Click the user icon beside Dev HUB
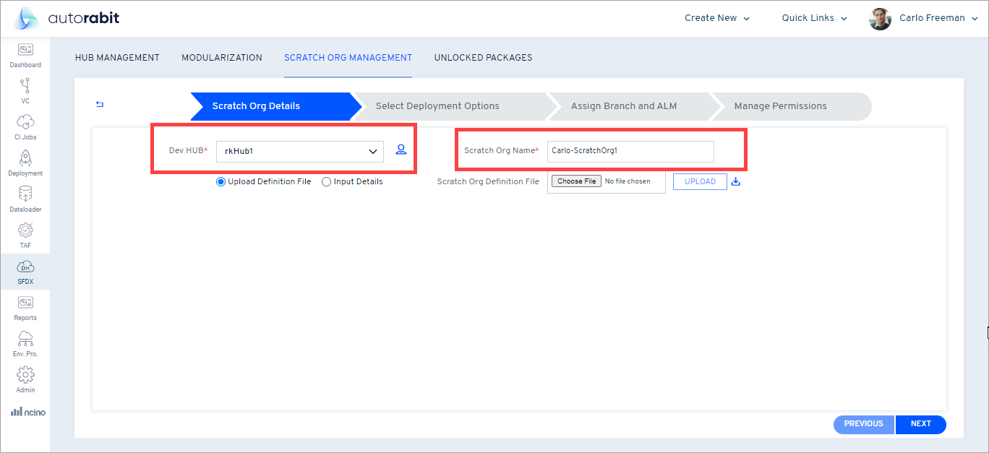Screen dimensions: 989x453 [x=401, y=150]
